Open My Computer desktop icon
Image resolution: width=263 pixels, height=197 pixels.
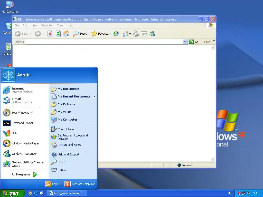click(10, 7)
